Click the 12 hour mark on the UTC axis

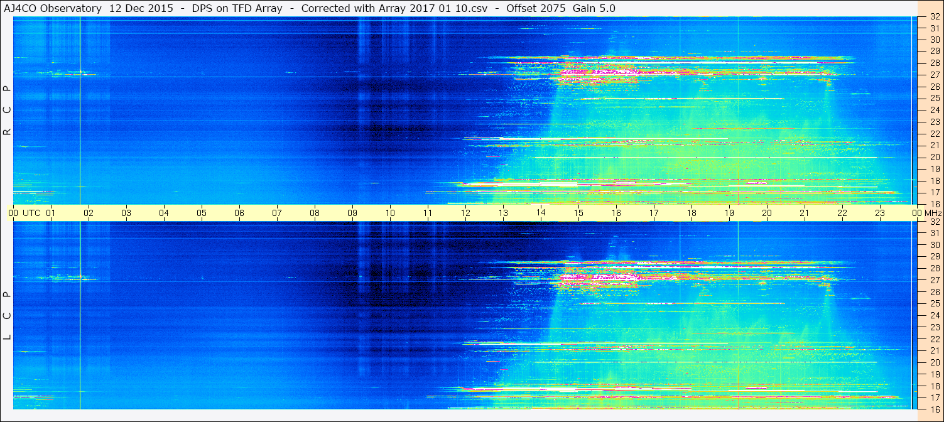(x=465, y=213)
